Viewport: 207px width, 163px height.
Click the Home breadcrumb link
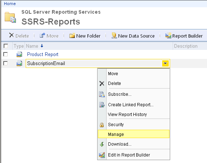click(x=10, y=4)
